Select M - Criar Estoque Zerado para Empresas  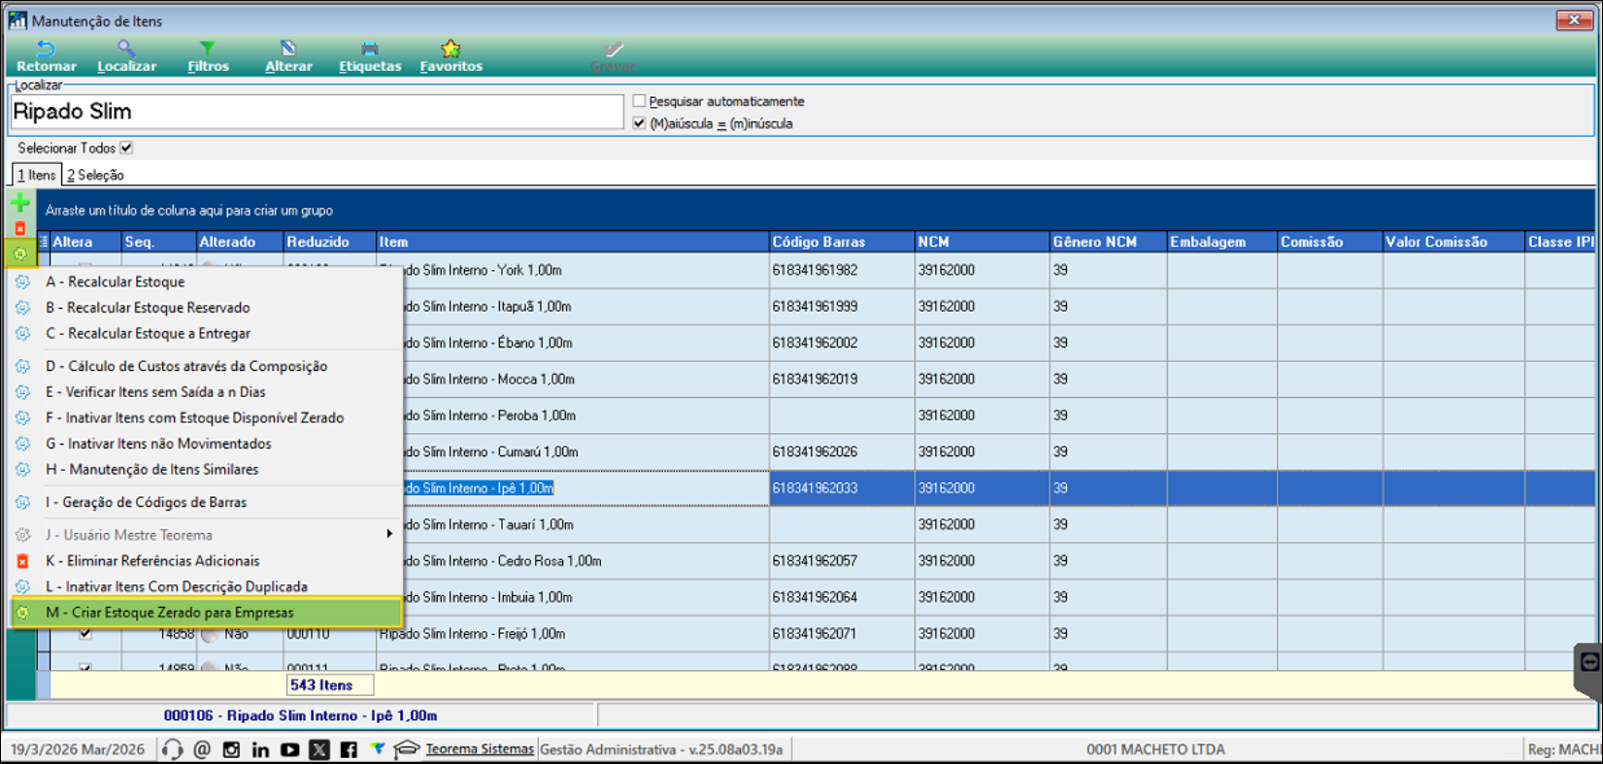point(169,613)
